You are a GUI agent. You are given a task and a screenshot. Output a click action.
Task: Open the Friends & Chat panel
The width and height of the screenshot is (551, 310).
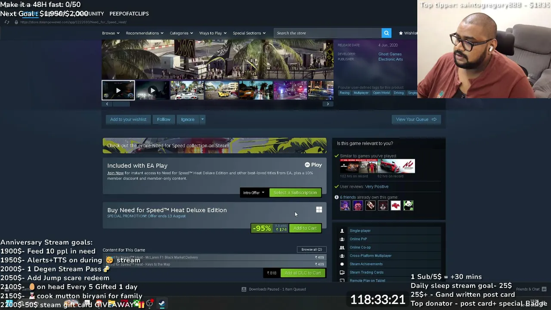coord(531,289)
